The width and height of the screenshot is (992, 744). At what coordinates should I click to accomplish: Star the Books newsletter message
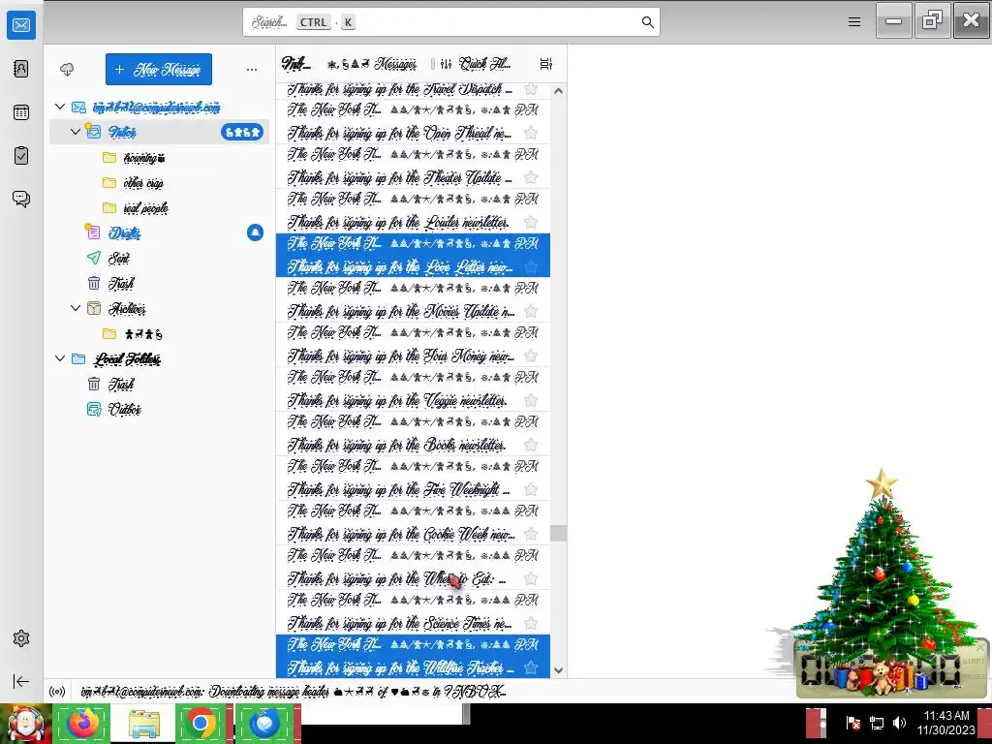click(531, 445)
